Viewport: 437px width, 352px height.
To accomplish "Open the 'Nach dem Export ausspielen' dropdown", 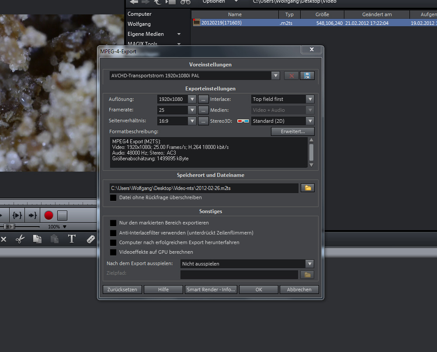I will click(x=310, y=264).
